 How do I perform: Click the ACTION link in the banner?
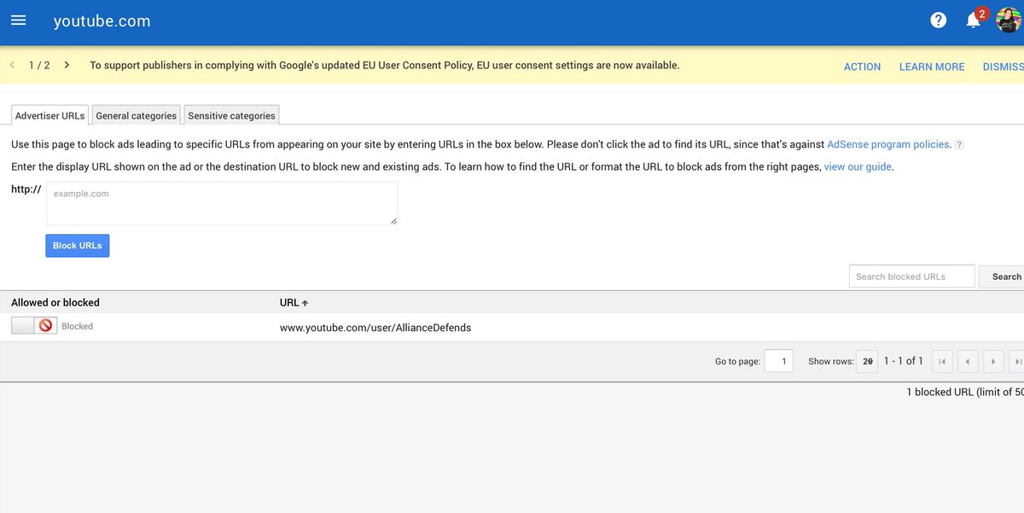(862, 67)
